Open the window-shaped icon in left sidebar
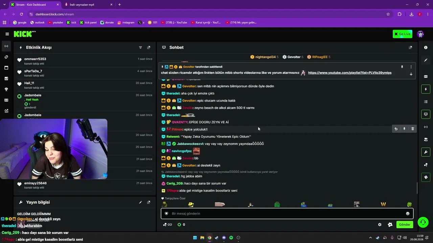 click(6, 68)
